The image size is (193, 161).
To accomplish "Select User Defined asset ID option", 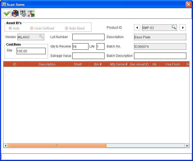I will 32,28.
